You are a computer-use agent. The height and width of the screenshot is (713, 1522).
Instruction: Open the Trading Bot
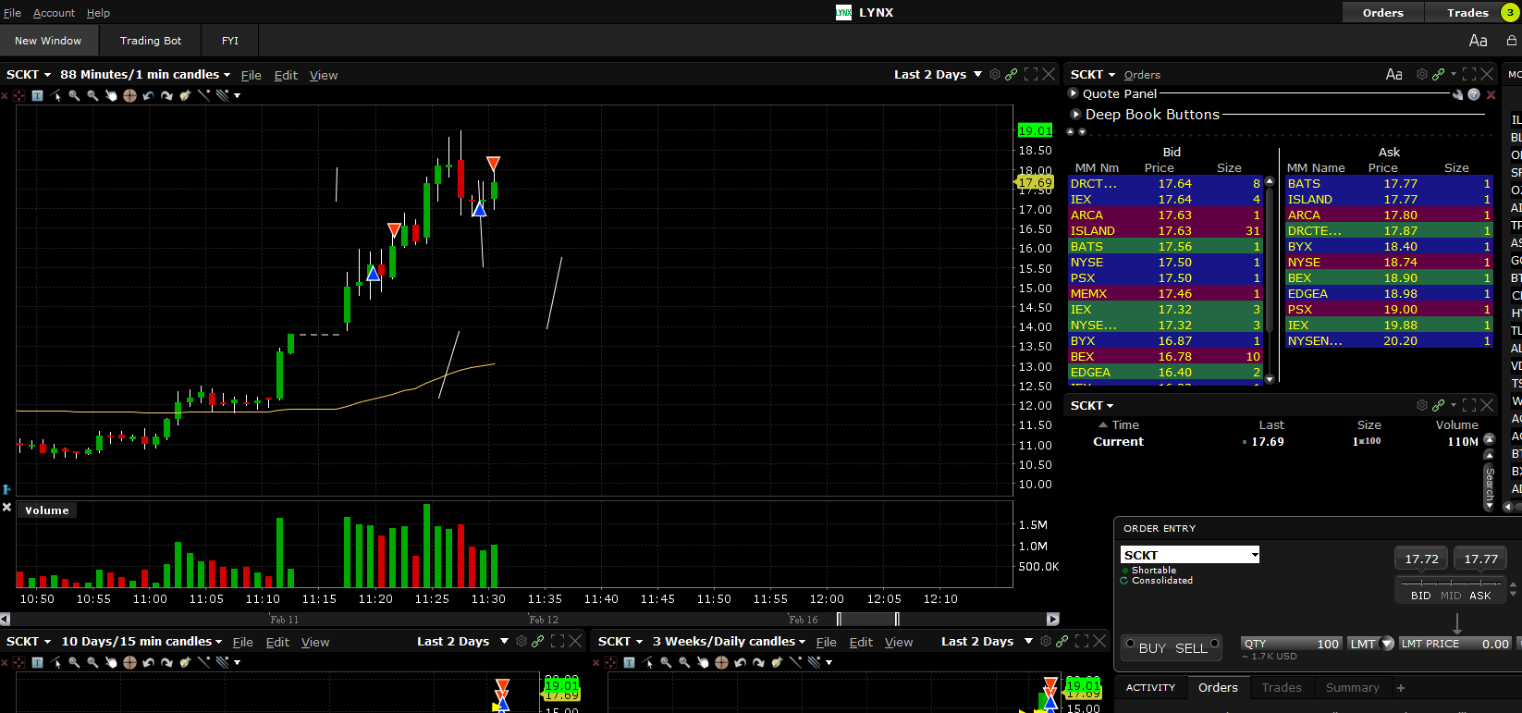[151, 41]
